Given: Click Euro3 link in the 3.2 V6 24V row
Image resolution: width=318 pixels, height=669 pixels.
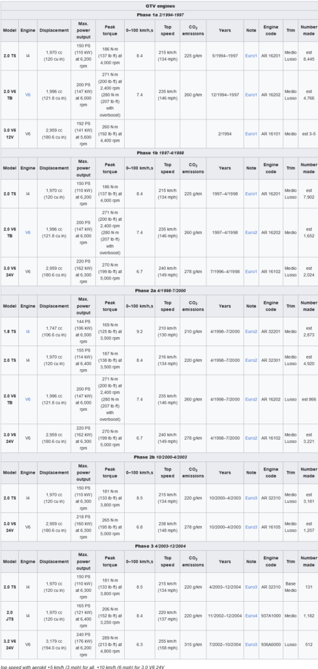Looking at the screenshot, I should pos(251,645).
